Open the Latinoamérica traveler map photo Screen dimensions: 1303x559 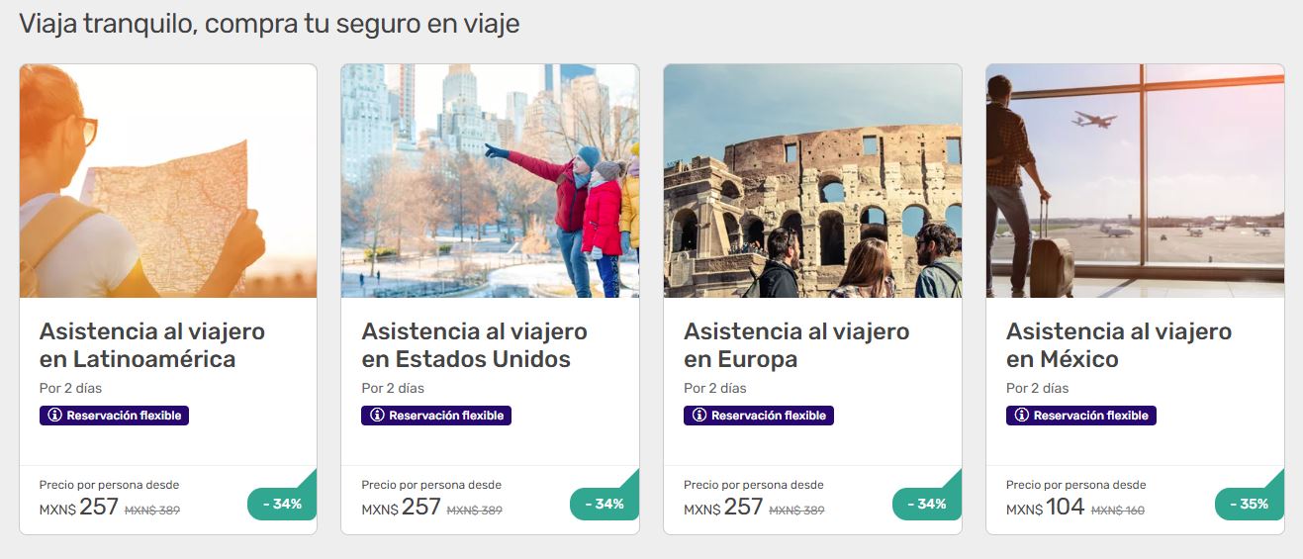tap(168, 181)
